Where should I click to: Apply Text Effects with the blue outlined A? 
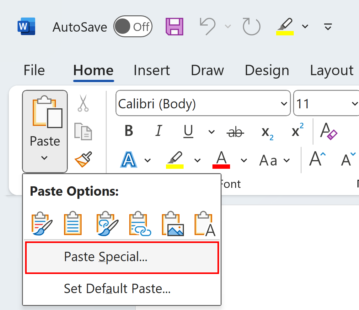point(129,160)
